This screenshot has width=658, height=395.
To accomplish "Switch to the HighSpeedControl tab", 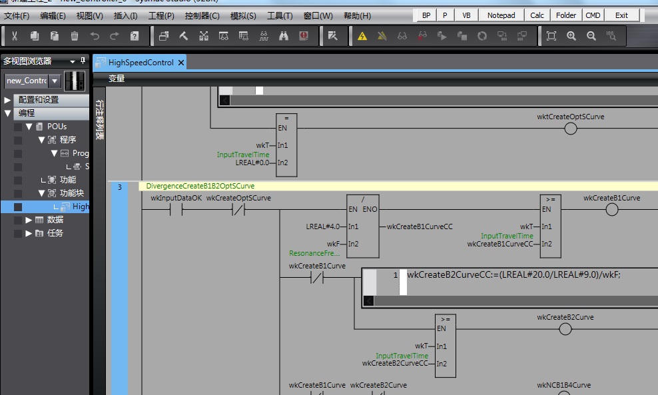I will click(140, 63).
